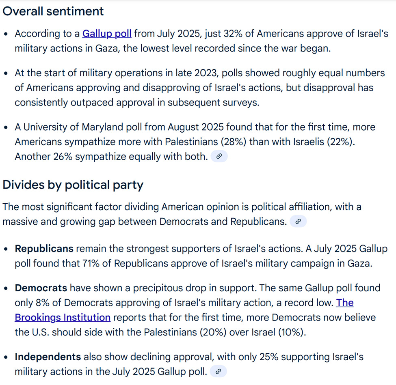The width and height of the screenshot is (396, 385).
Task: Click the bullet marker beside the Gallup poll item
Action: (6, 34)
